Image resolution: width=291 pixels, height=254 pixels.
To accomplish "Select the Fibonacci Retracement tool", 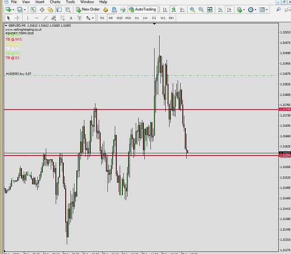I will (62, 18).
